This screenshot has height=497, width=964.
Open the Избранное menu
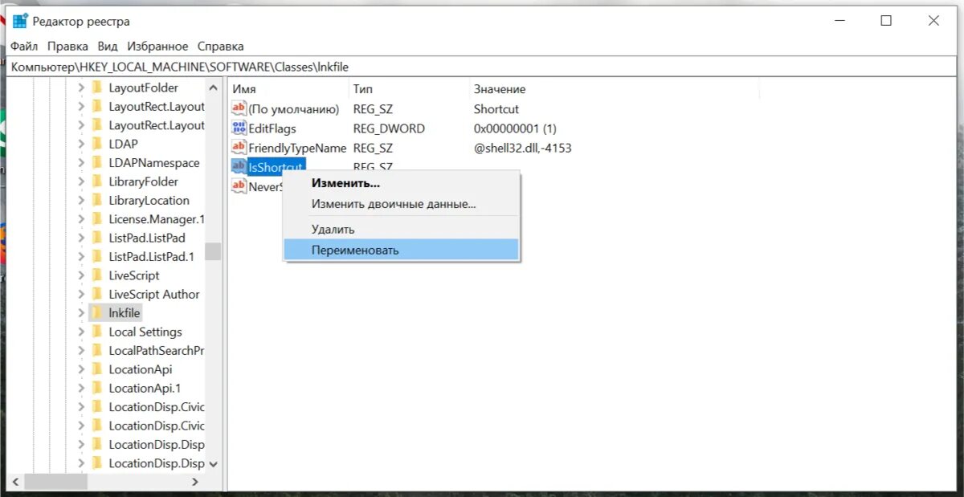tap(157, 47)
